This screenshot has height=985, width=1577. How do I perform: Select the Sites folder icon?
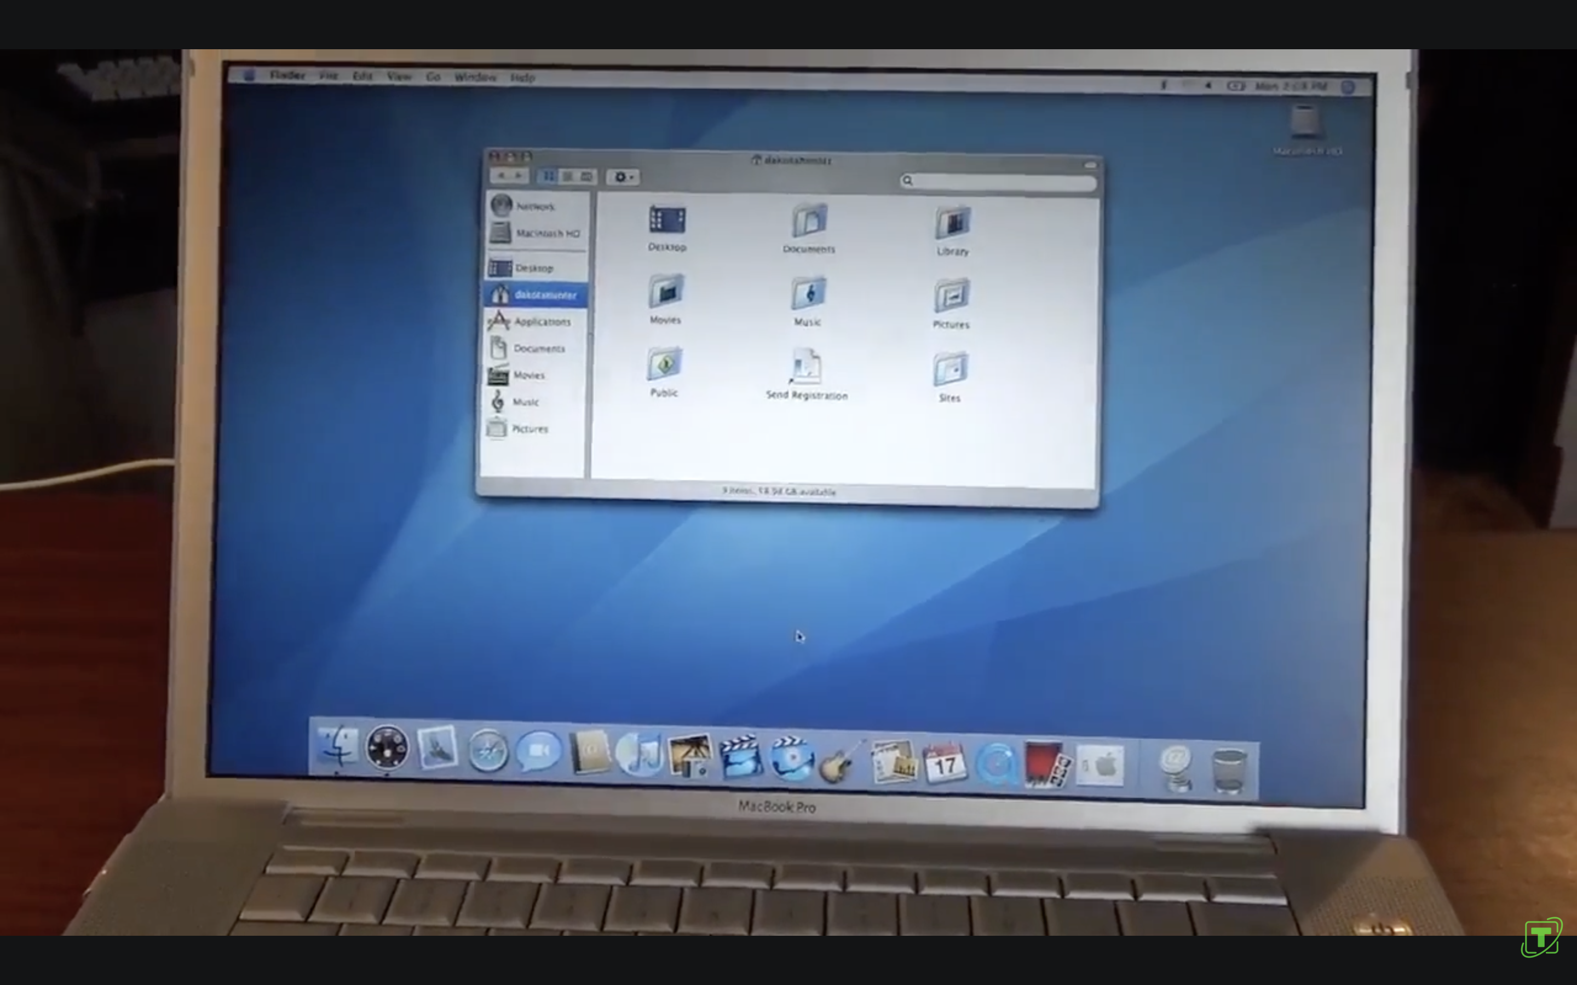950,369
